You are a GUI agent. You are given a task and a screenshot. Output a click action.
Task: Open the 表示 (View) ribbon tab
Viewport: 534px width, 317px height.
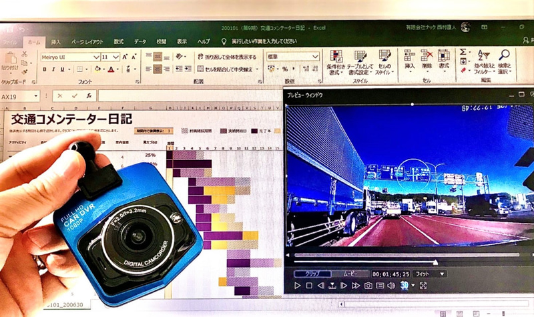pyautogui.click(x=182, y=41)
